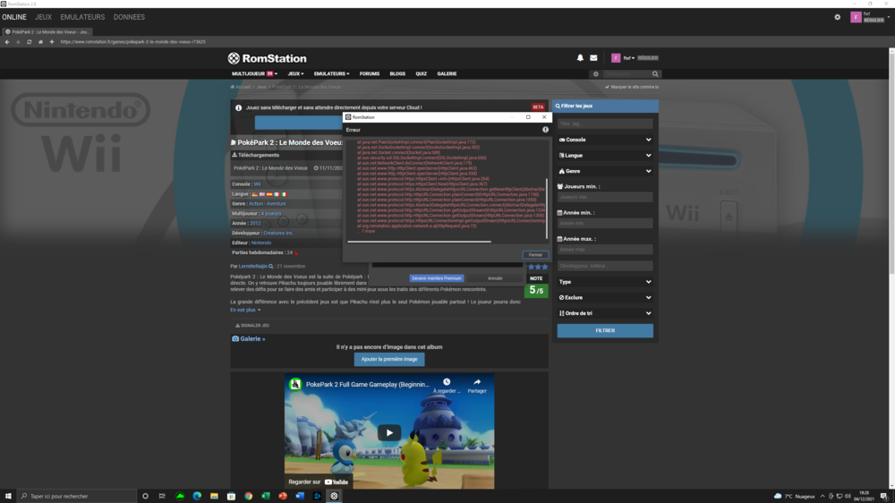Open the BLOGS menu item

[x=397, y=73]
